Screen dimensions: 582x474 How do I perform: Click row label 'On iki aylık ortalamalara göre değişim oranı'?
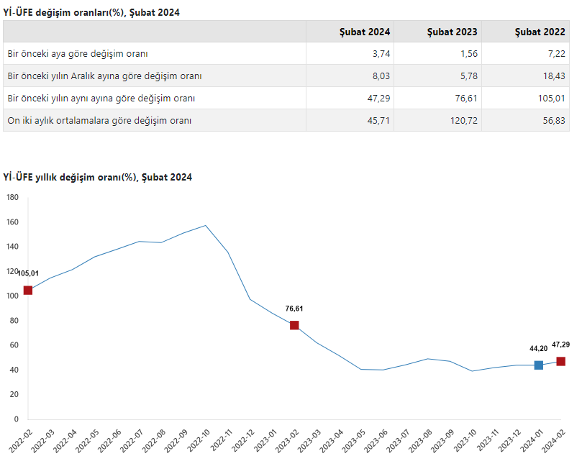pos(99,121)
